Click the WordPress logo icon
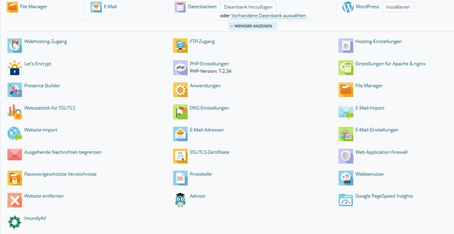The height and width of the screenshot is (234, 454). [348, 7]
